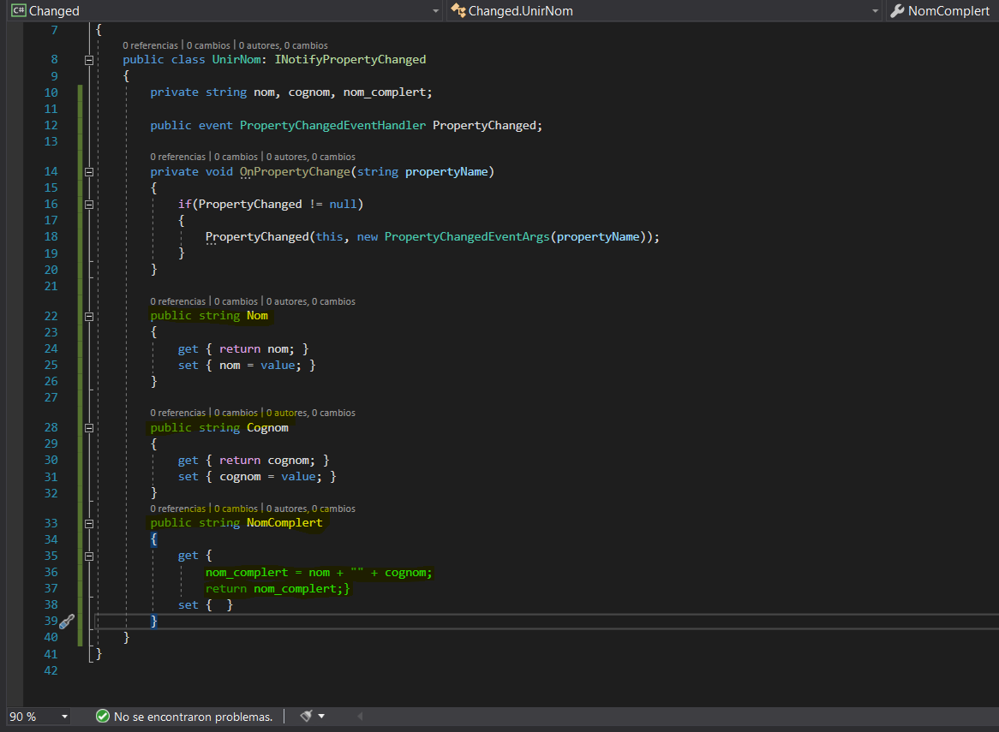Click '0 referencias' link above UnirNom class

(150, 45)
